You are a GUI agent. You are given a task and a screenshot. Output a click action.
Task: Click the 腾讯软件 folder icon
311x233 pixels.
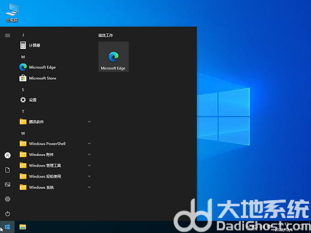pos(23,122)
